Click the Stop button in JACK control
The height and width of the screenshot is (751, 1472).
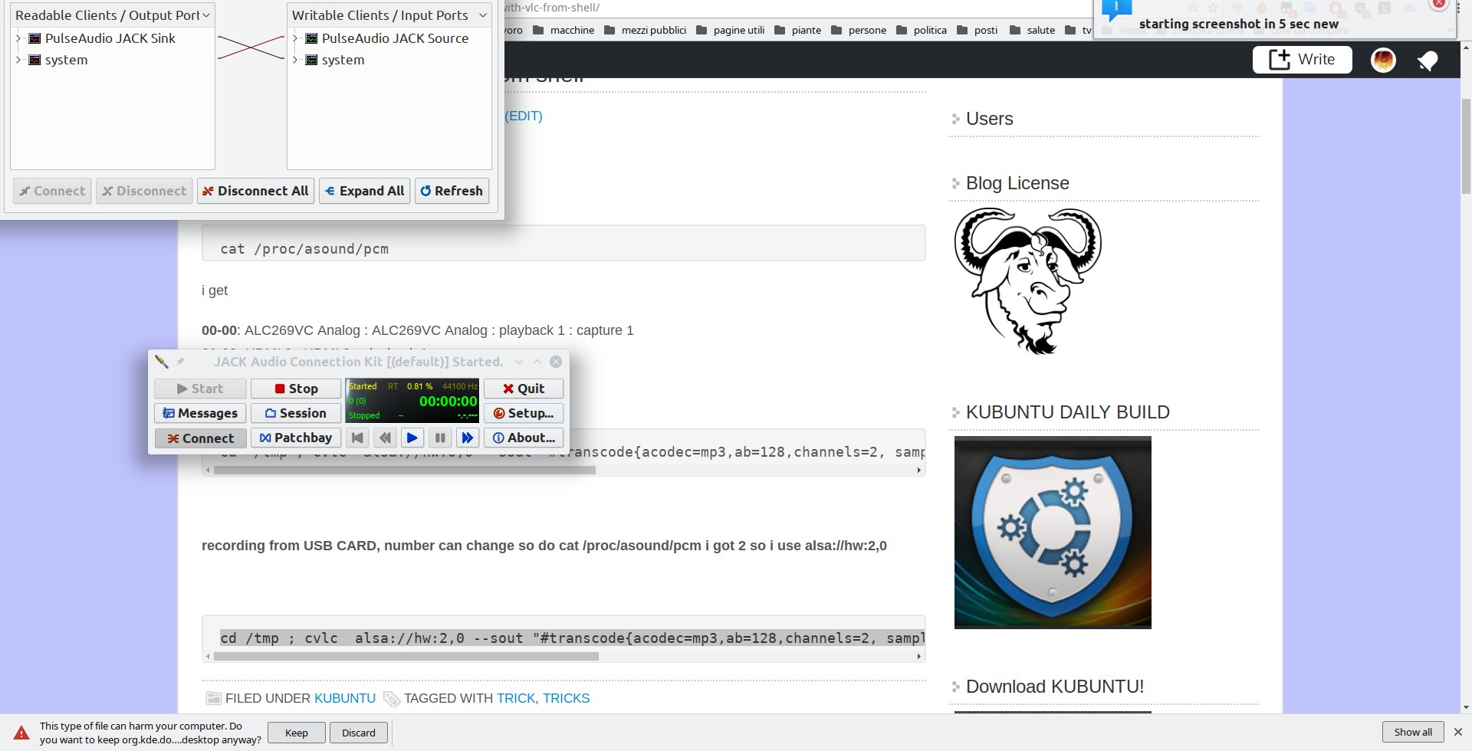pos(296,389)
